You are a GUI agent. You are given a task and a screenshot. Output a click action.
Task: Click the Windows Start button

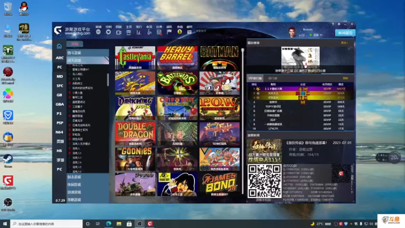point(5,223)
